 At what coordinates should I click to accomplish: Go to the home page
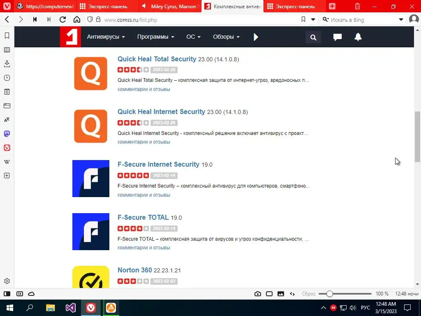(x=77, y=19)
